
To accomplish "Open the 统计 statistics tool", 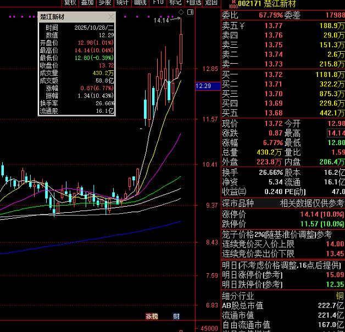I will coord(122,3).
